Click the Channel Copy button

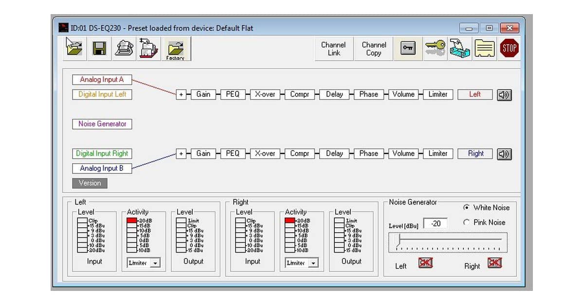point(374,49)
